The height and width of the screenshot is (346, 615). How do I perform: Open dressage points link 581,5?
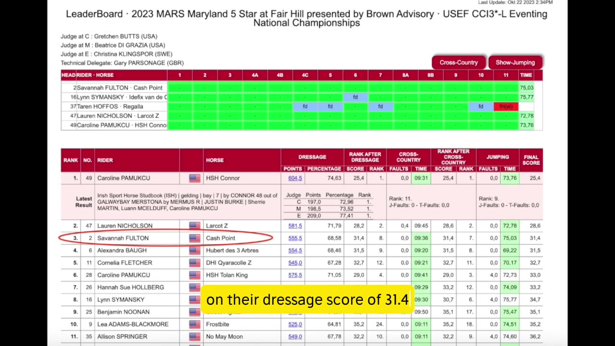click(x=295, y=226)
